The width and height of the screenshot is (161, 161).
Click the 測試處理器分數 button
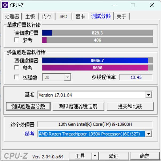(28, 106)
